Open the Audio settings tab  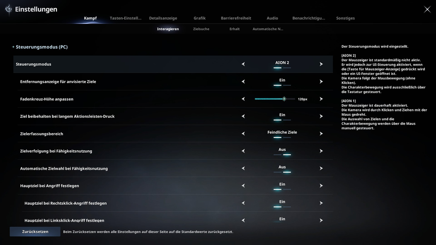[272, 18]
